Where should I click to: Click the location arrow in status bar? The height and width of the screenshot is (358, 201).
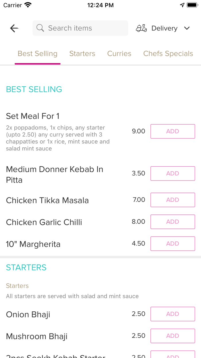click(x=182, y=5)
